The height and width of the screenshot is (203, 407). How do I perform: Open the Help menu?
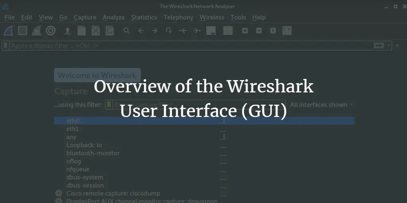[x=259, y=17]
